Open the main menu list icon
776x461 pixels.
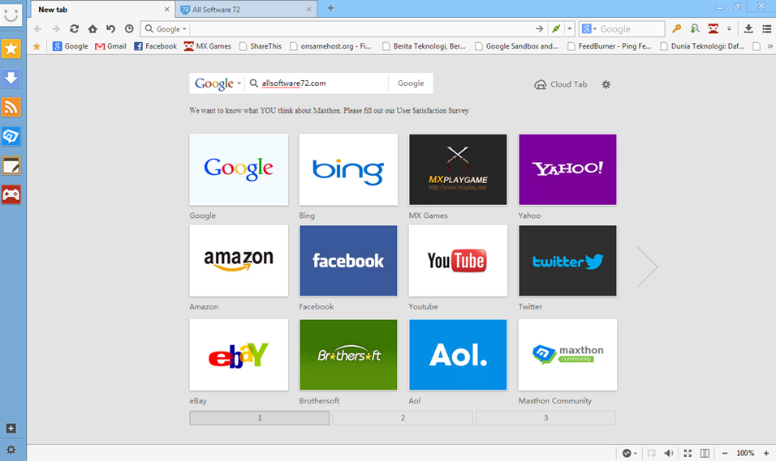pyautogui.click(x=766, y=28)
